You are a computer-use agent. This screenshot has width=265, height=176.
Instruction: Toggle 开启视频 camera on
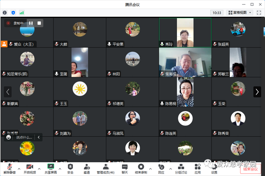pyautogui.click(x=30, y=169)
